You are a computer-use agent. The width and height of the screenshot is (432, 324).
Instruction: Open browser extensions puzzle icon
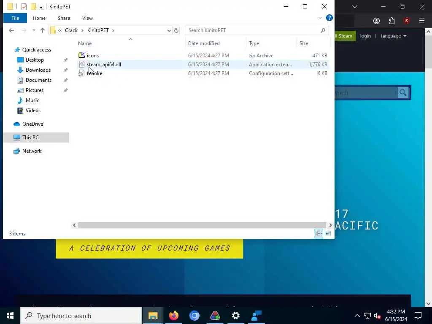391,21
